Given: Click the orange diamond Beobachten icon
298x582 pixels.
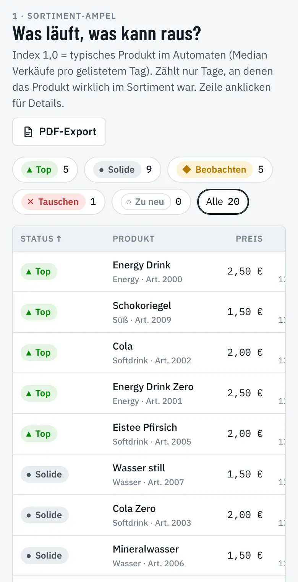Looking at the screenshot, I should coord(186,170).
